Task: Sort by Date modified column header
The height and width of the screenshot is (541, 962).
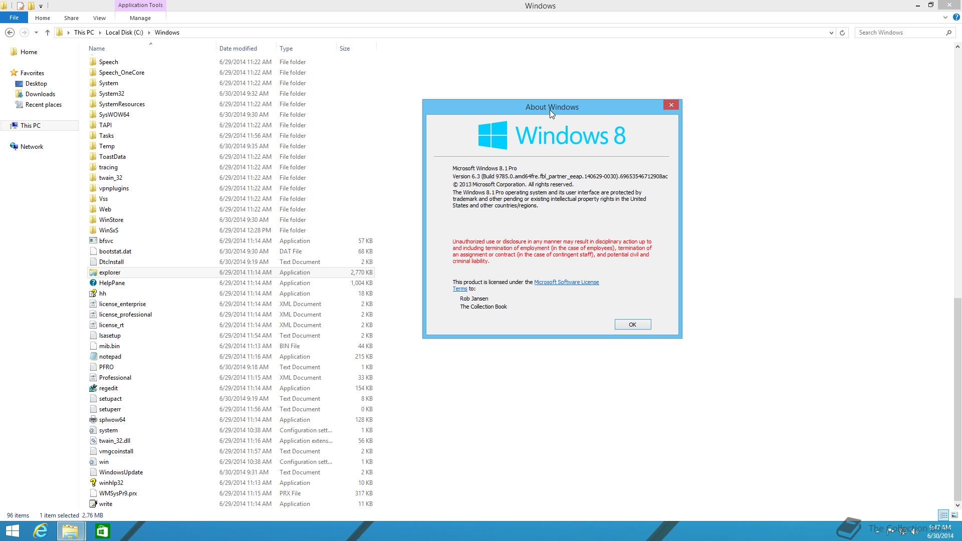Action: click(238, 49)
